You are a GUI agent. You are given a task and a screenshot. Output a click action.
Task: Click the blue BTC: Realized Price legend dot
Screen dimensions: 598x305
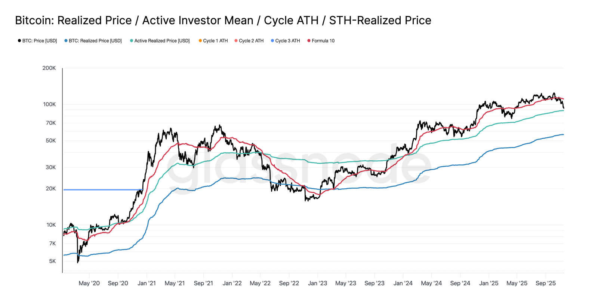pos(66,41)
